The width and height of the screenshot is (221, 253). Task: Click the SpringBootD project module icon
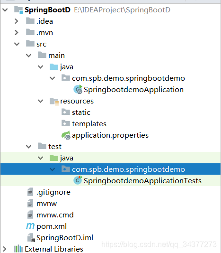coord(18,10)
